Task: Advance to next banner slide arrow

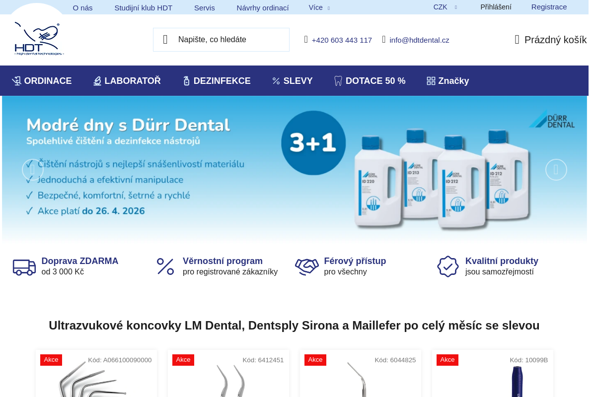Action: 556,170
